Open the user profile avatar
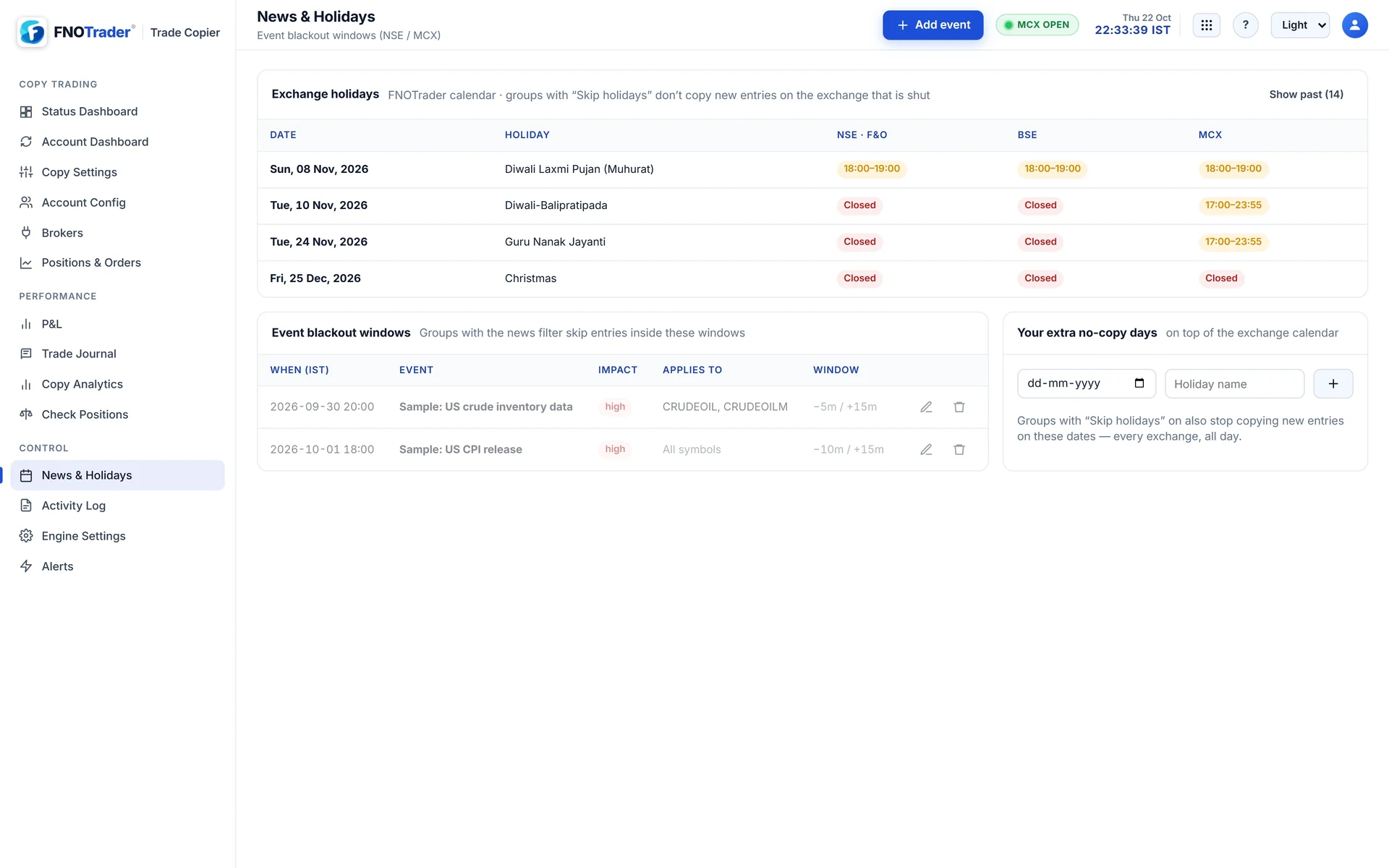This screenshot has width=1389, height=868. (1354, 25)
